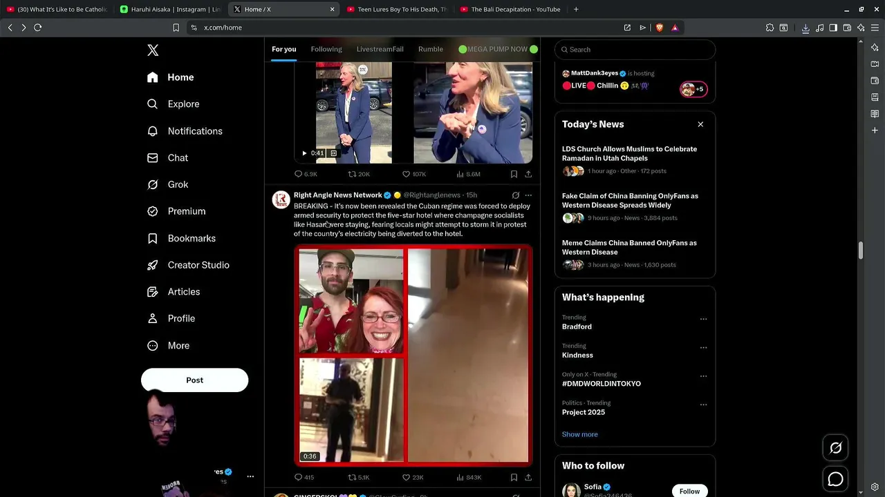The width and height of the screenshot is (885, 497).
Task: Reload the page
Action: [37, 28]
